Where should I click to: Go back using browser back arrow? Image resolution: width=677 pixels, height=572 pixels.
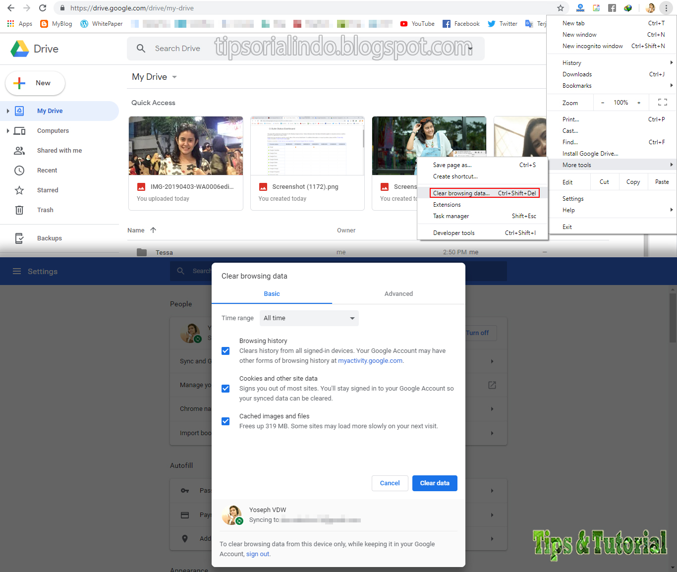click(11, 8)
